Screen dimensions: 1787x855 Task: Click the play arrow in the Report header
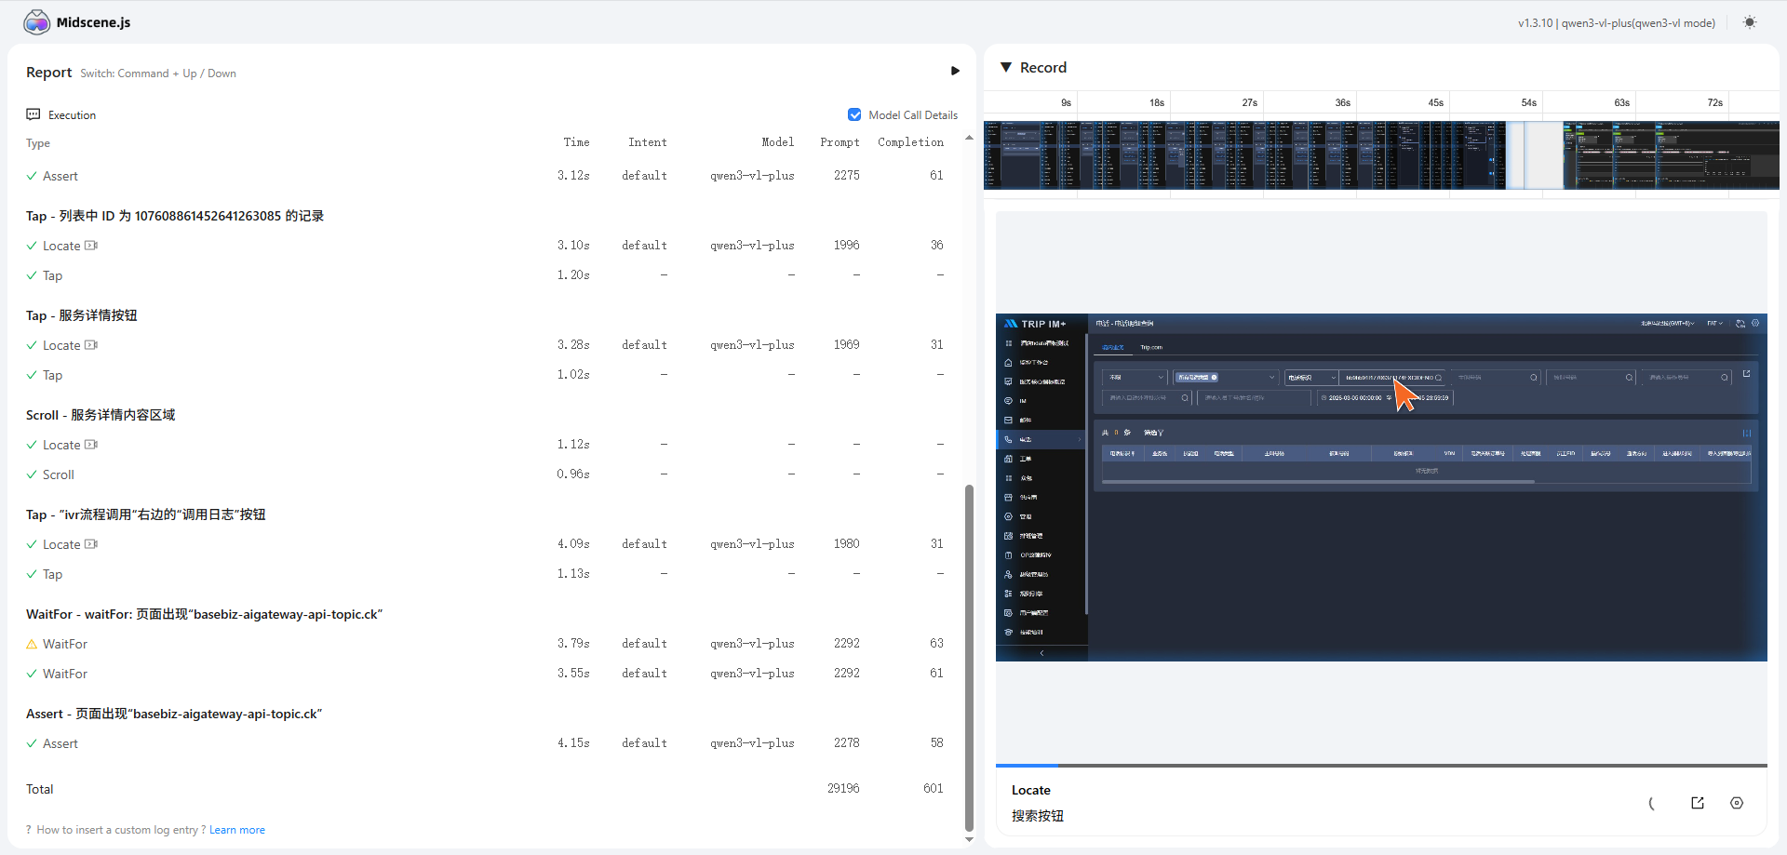[955, 71]
